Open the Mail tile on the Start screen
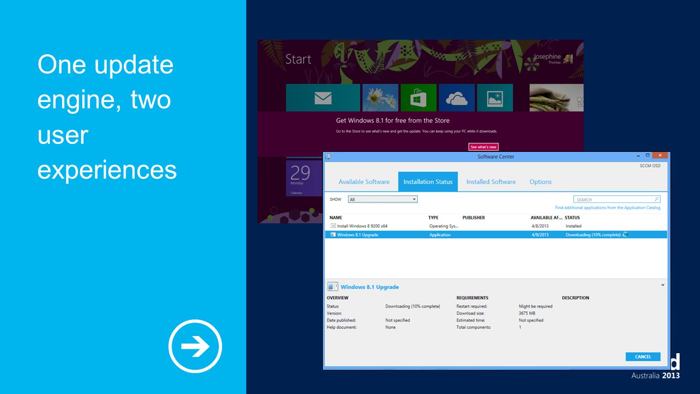 (323, 98)
